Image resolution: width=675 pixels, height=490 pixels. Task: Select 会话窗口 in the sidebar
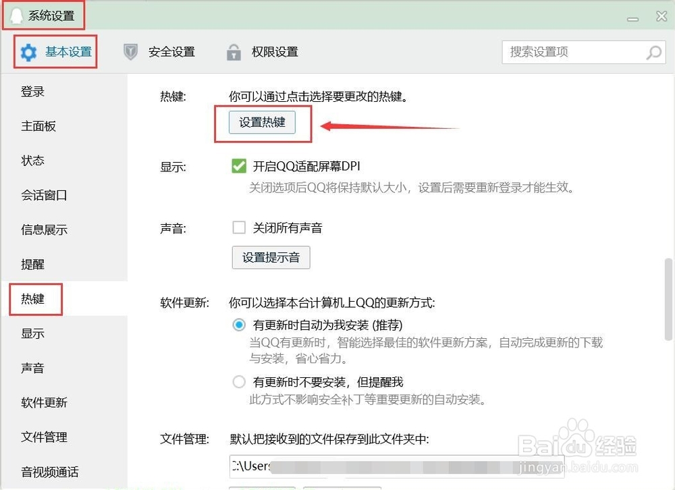coord(43,195)
